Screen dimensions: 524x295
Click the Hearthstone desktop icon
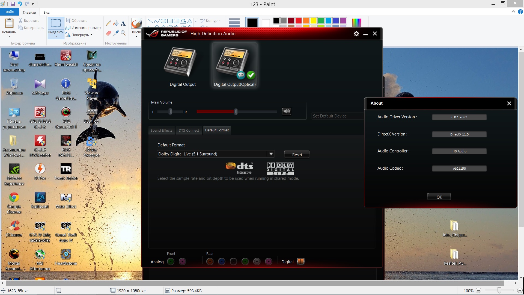(66, 257)
